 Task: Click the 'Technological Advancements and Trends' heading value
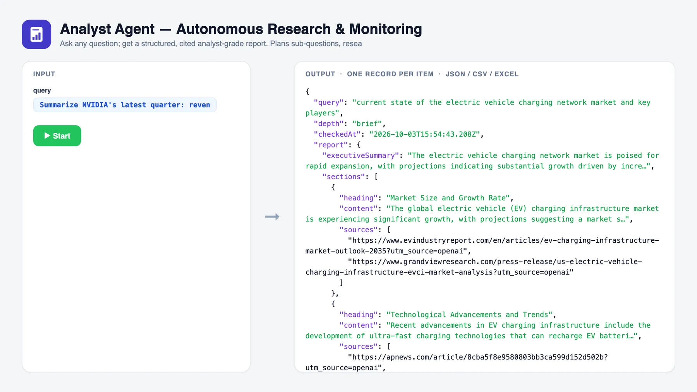click(469, 315)
